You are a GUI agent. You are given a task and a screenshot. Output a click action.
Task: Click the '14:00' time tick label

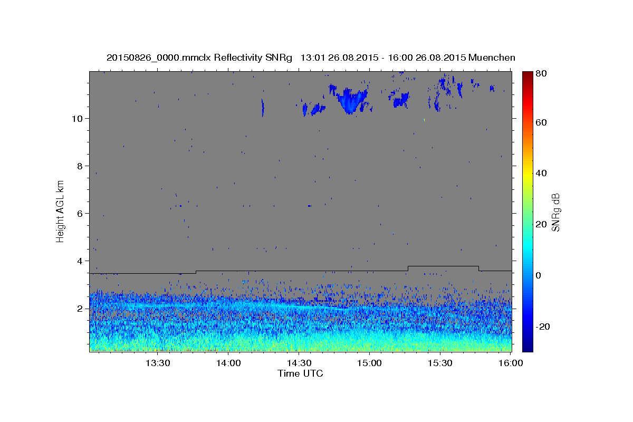(228, 363)
